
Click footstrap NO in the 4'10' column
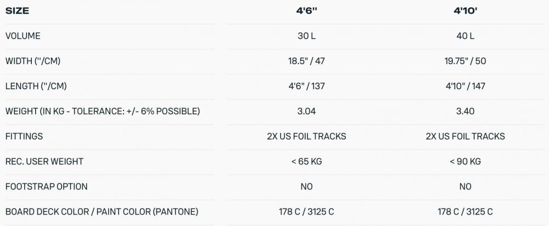[x=465, y=187]
